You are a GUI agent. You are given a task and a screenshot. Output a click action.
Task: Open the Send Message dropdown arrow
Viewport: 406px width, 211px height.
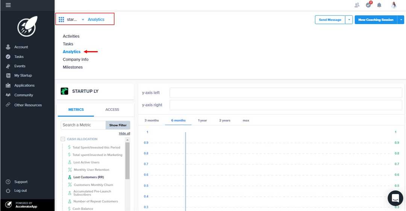click(x=349, y=20)
